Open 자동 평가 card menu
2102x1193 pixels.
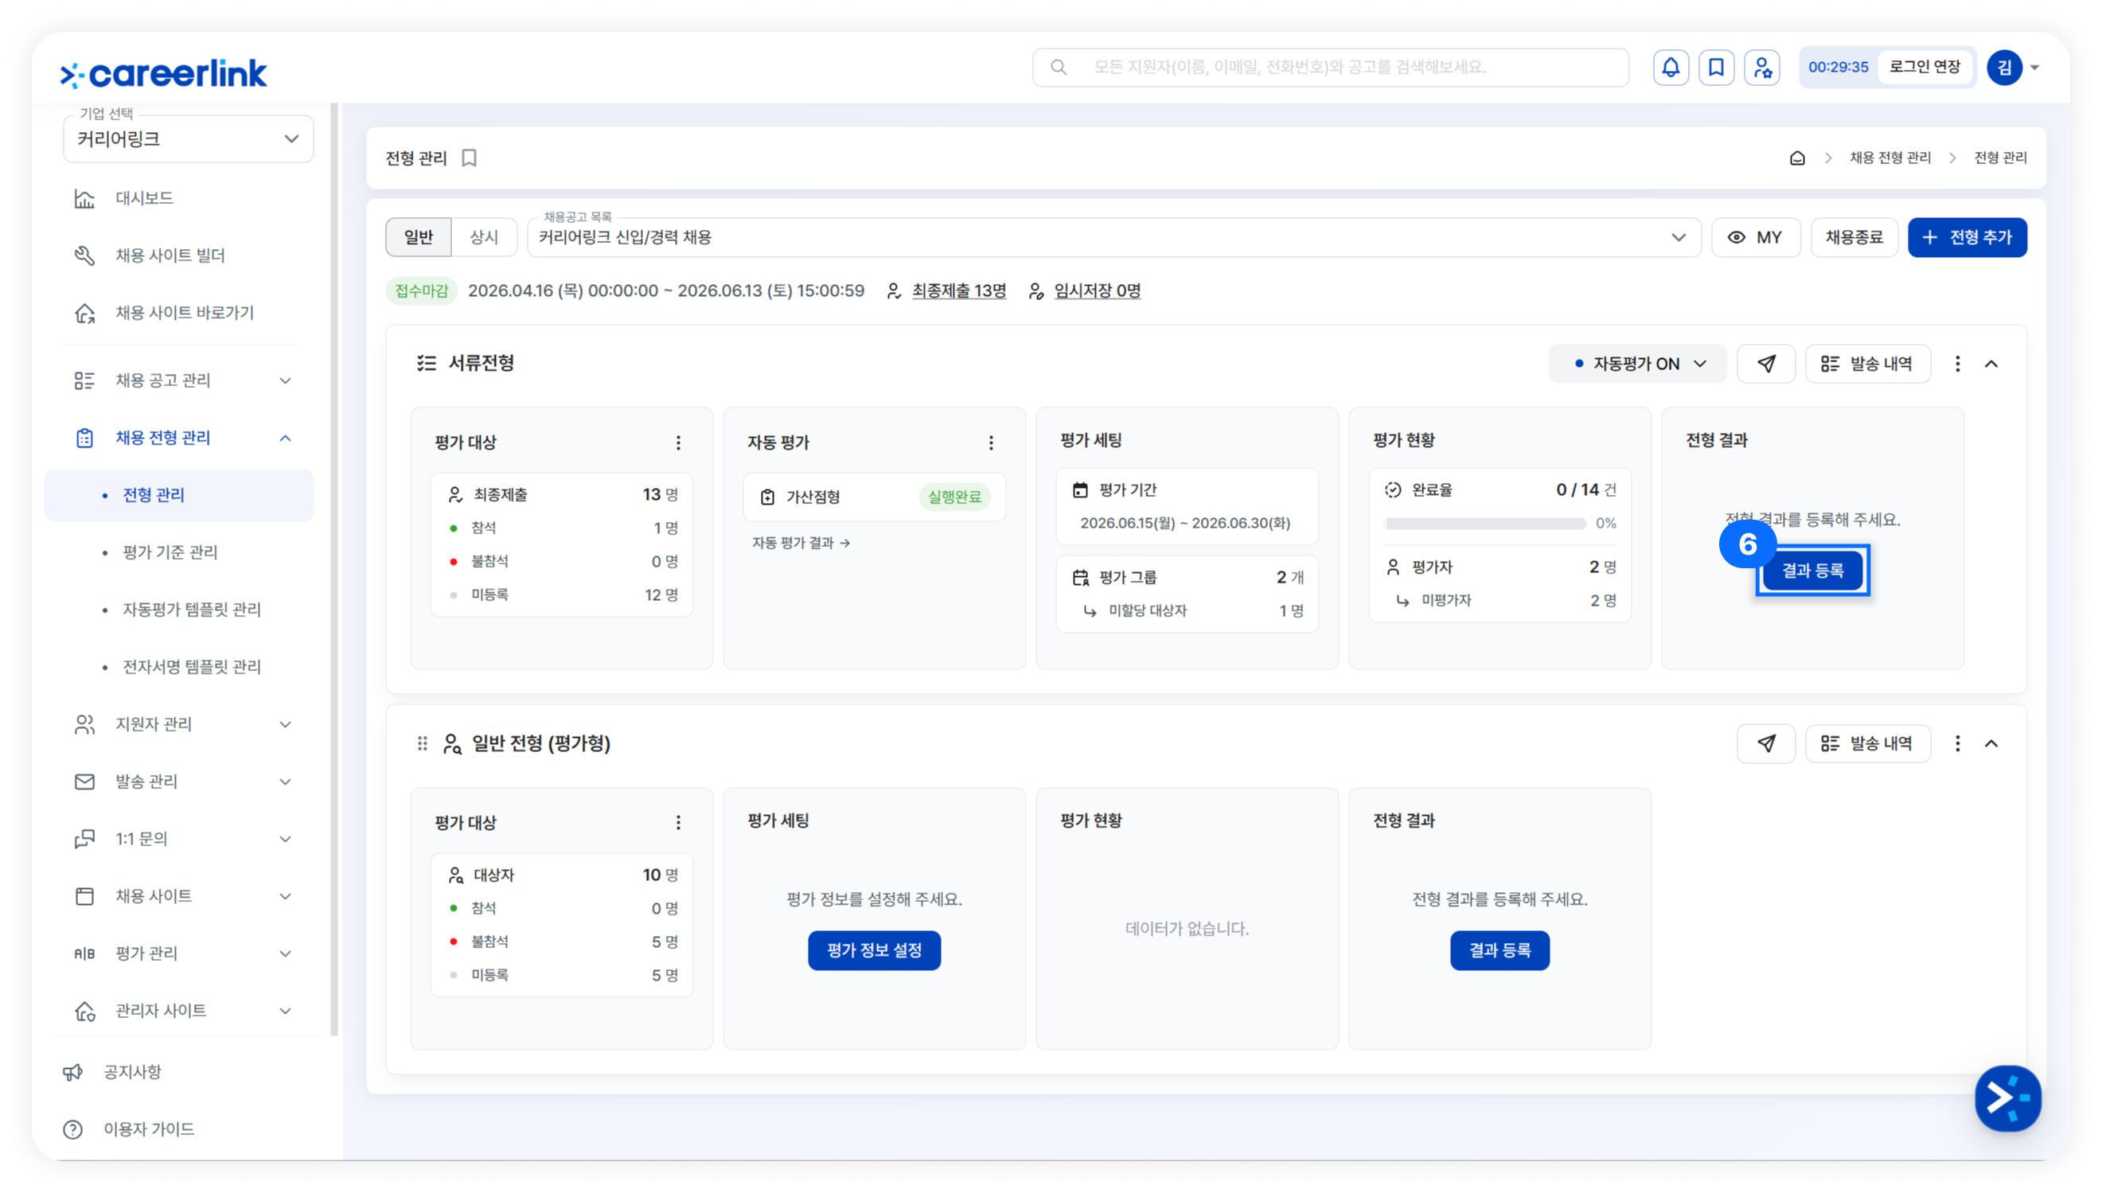point(991,443)
